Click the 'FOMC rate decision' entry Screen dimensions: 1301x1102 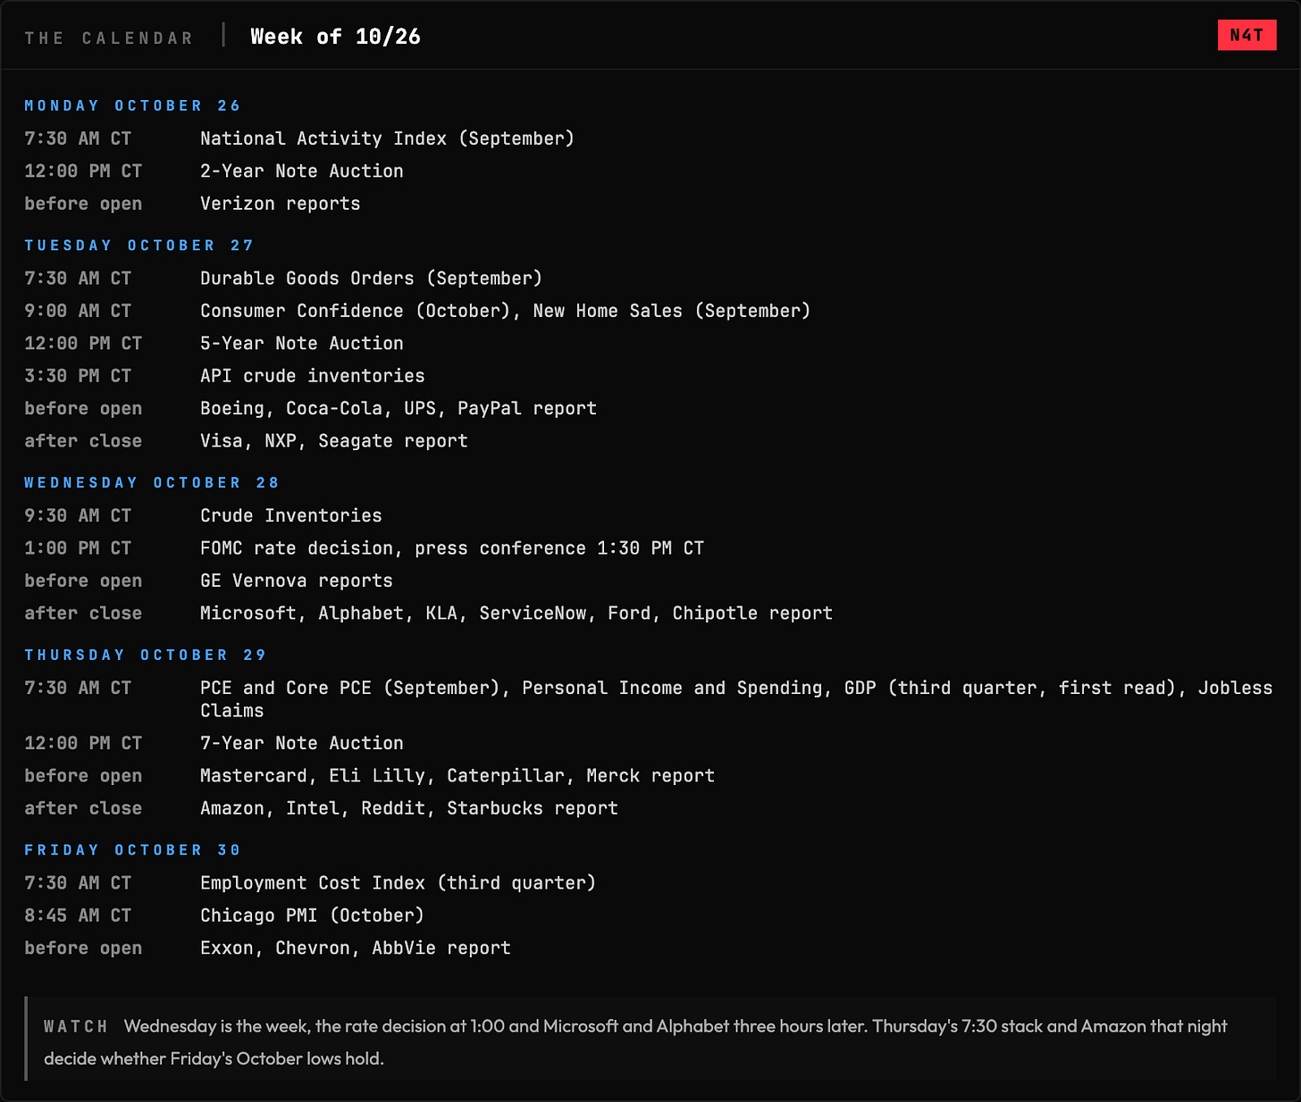tap(451, 548)
